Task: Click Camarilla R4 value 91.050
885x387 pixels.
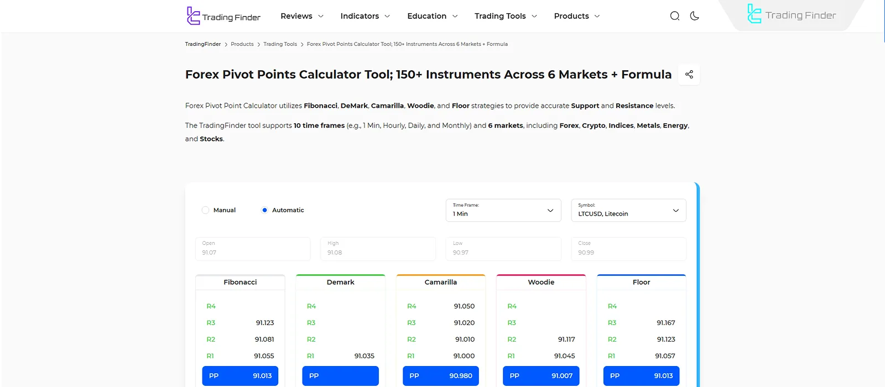Action: [465, 306]
